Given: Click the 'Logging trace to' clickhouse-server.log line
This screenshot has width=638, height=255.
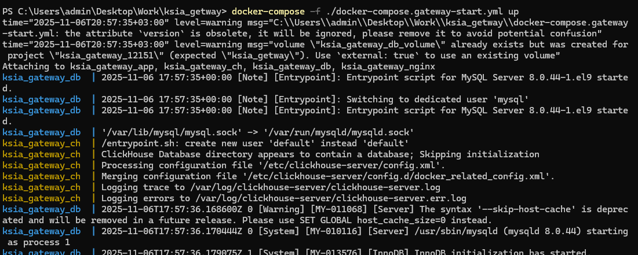Looking at the screenshot, I should point(271,187).
